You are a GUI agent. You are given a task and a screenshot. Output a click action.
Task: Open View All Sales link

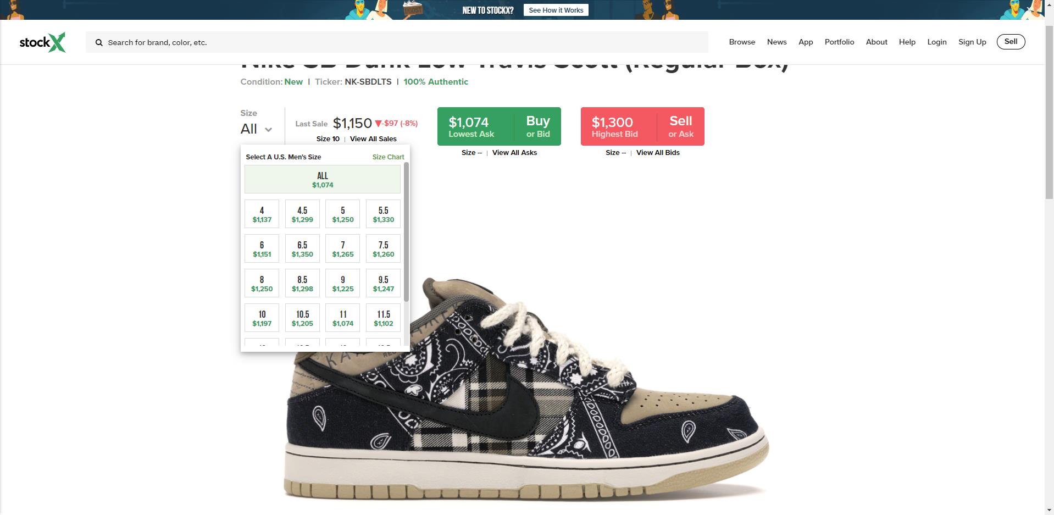373,139
